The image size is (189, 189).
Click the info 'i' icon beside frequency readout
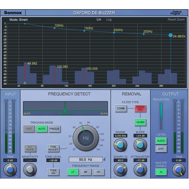click(104, 159)
